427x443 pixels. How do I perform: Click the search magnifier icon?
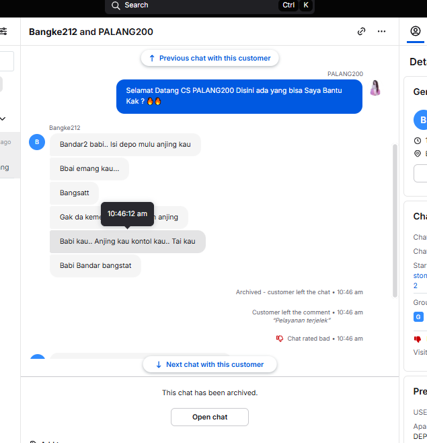116,5
